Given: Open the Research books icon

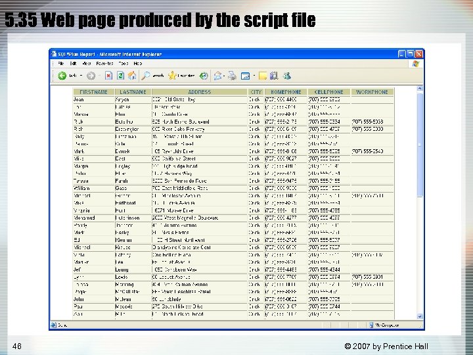Looking at the screenshot, I should pyautogui.click(x=274, y=76).
